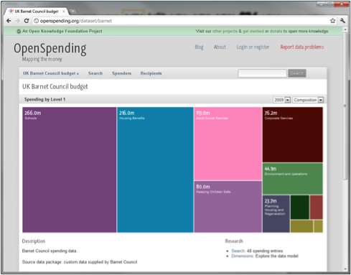
Task: Open the Login or register link
Action: pyautogui.click(x=253, y=47)
